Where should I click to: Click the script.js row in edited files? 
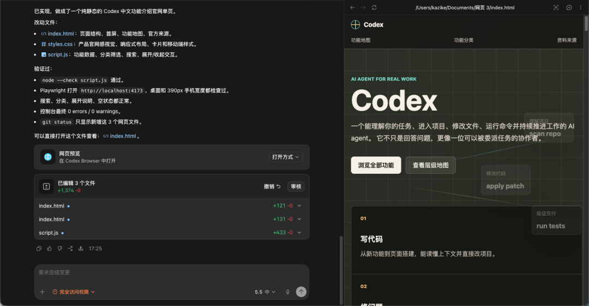[x=171, y=233]
